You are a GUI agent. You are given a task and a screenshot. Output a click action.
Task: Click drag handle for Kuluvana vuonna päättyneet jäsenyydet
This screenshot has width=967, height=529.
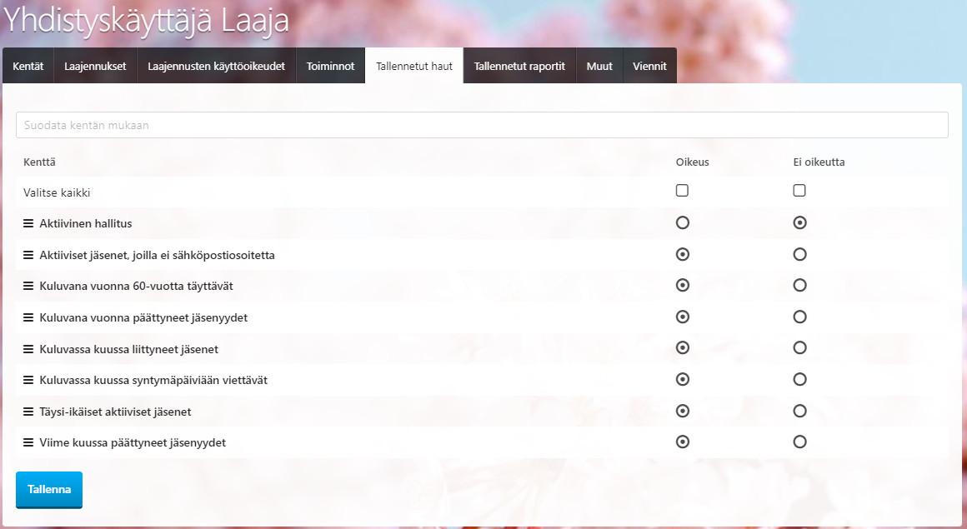28,317
